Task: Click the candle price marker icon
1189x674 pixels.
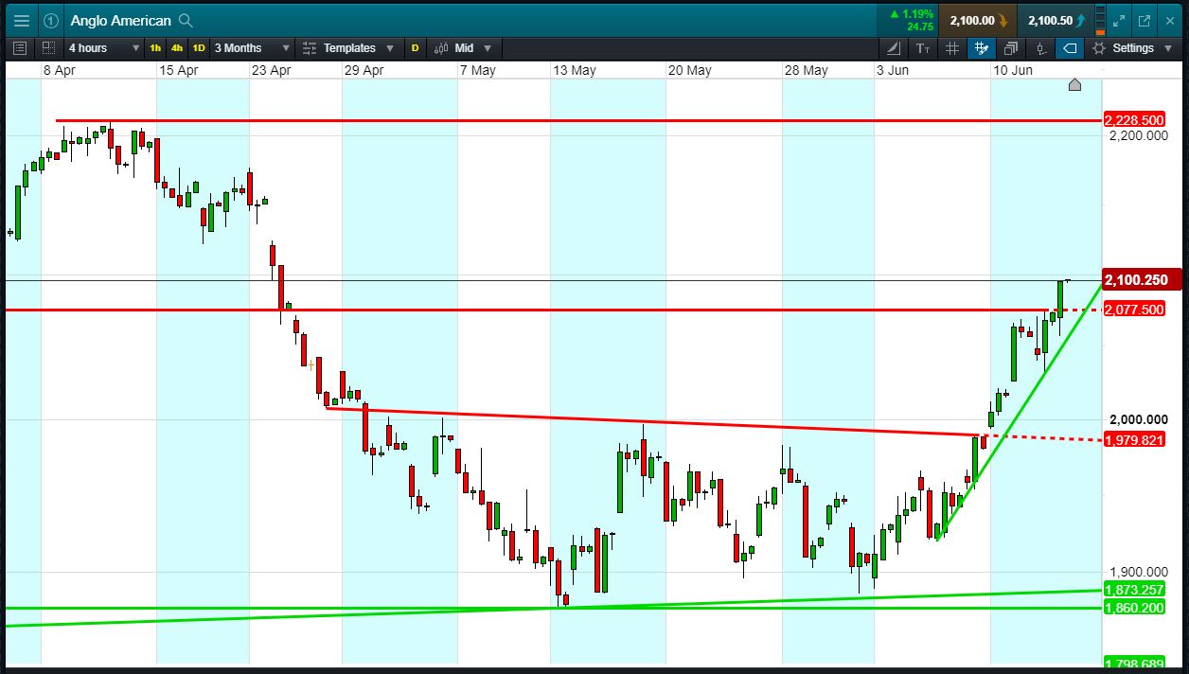Action: [1040, 48]
